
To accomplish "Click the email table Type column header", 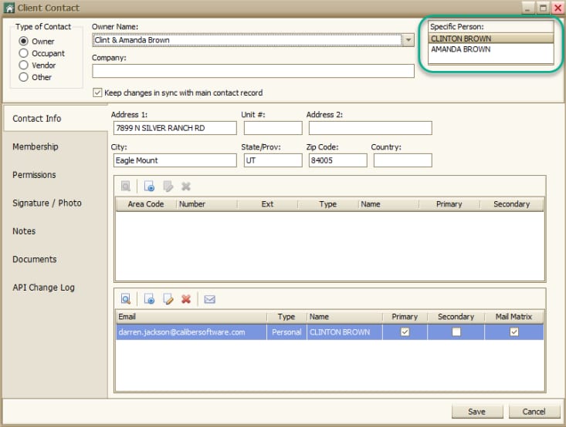I will (286, 316).
